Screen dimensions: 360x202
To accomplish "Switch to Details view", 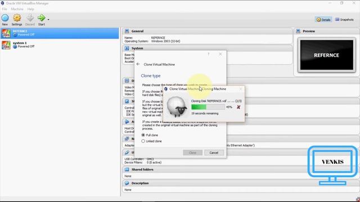I will (x=323, y=20).
